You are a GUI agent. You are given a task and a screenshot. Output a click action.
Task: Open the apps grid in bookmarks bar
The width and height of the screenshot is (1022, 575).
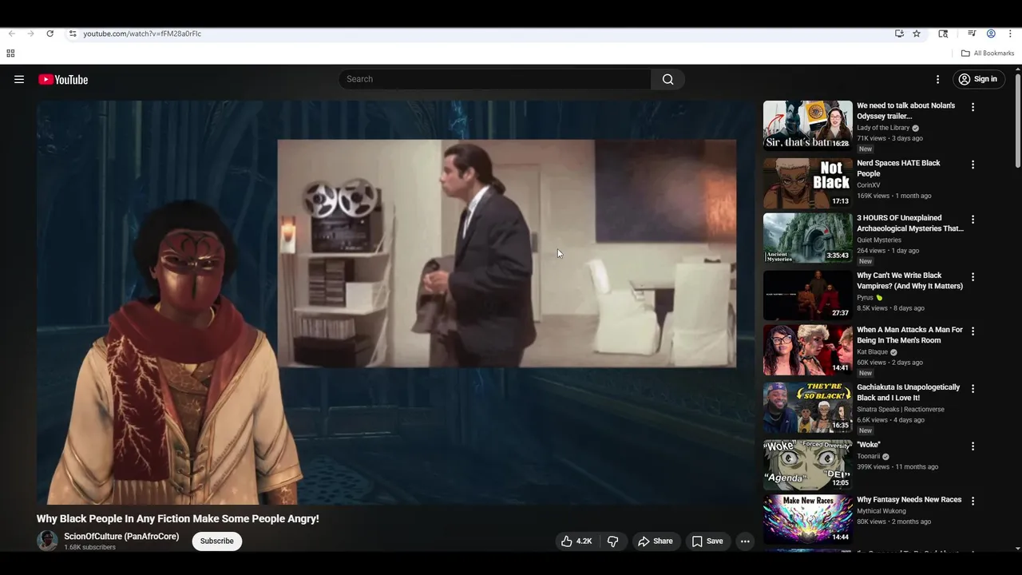[x=10, y=54]
